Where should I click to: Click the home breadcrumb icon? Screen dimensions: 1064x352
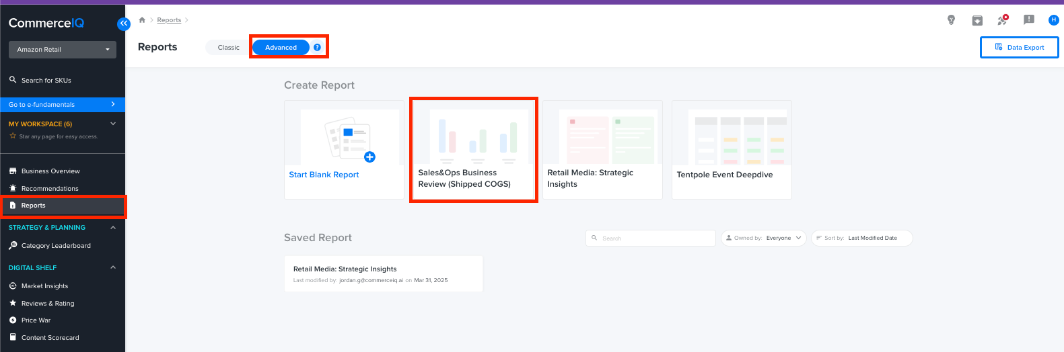point(142,20)
